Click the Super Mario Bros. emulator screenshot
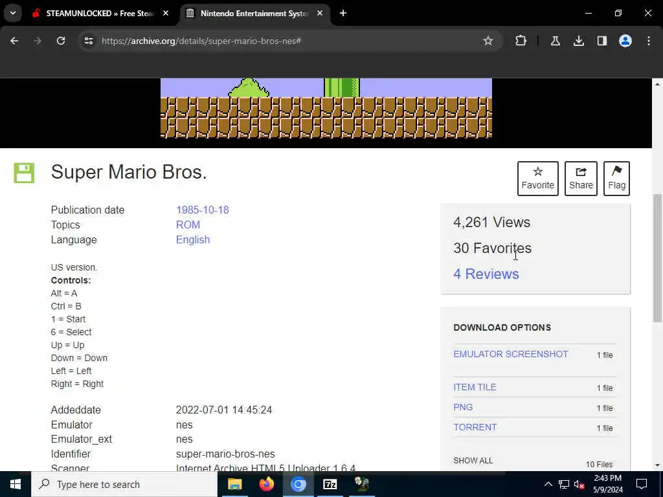Image resolution: width=663 pixels, height=497 pixels. pyautogui.click(x=326, y=108)
